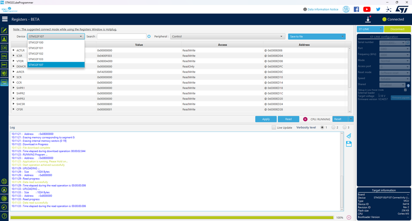Choose STM32F101 from device list
Image resolution: width=412 pixels, height=221 pixels.
pyautogui.click(x=56, y=48)
